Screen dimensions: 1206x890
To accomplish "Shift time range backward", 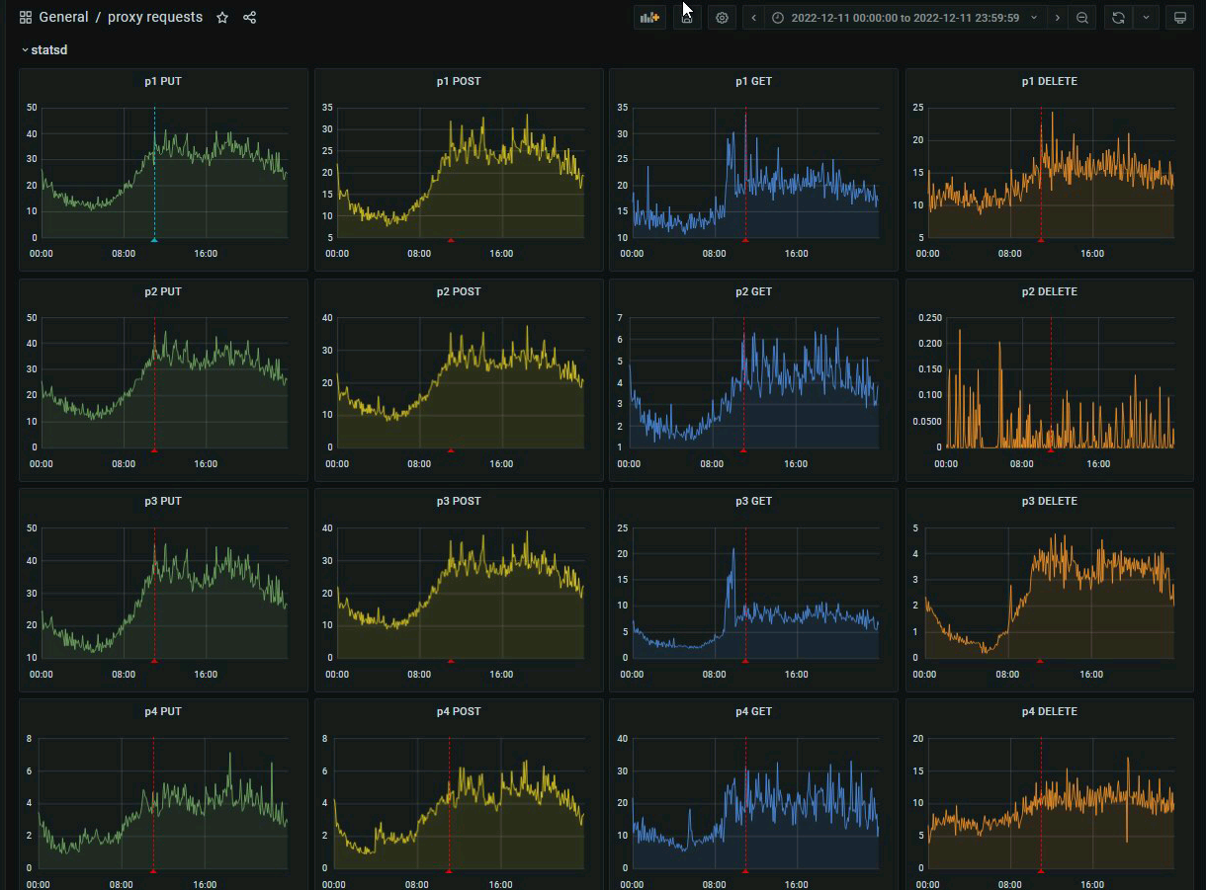I will (x=754, y=18).
